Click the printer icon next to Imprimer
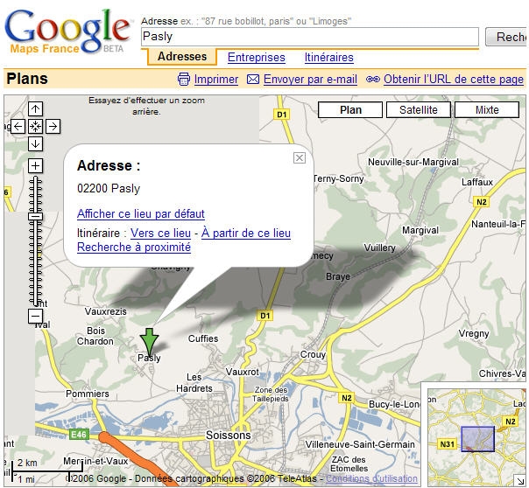Screen dimensions: 529x488 pyautogui.click(x=184, y=79)
